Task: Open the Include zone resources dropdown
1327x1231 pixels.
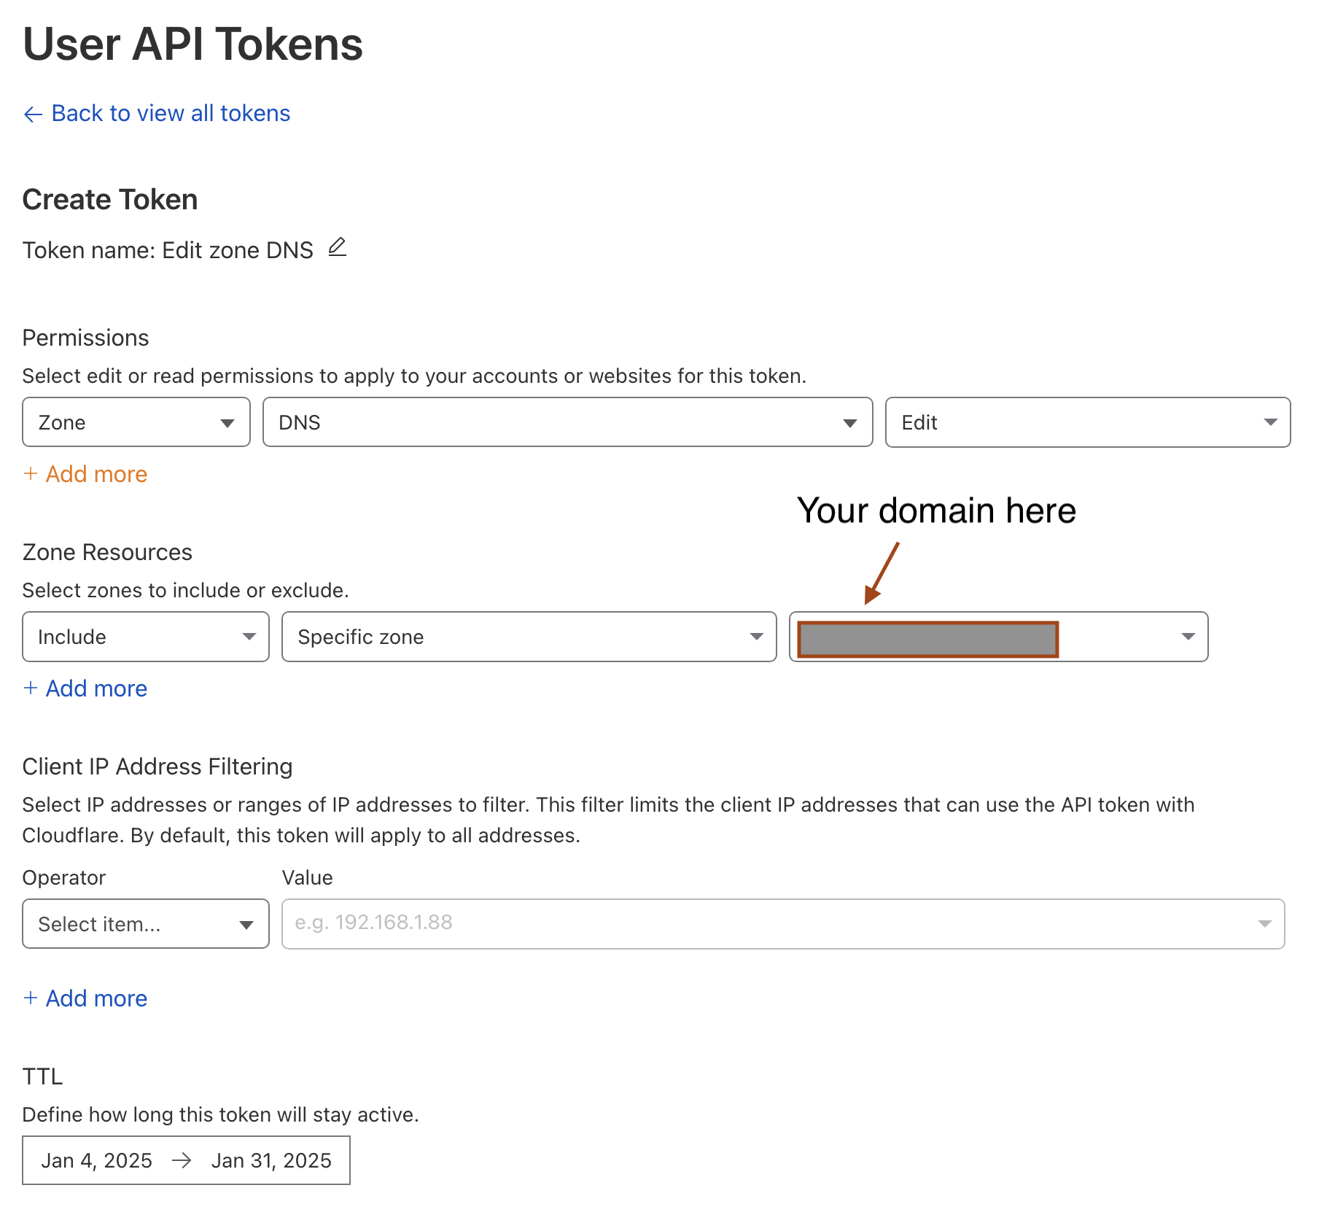Action: click(146, 637)
